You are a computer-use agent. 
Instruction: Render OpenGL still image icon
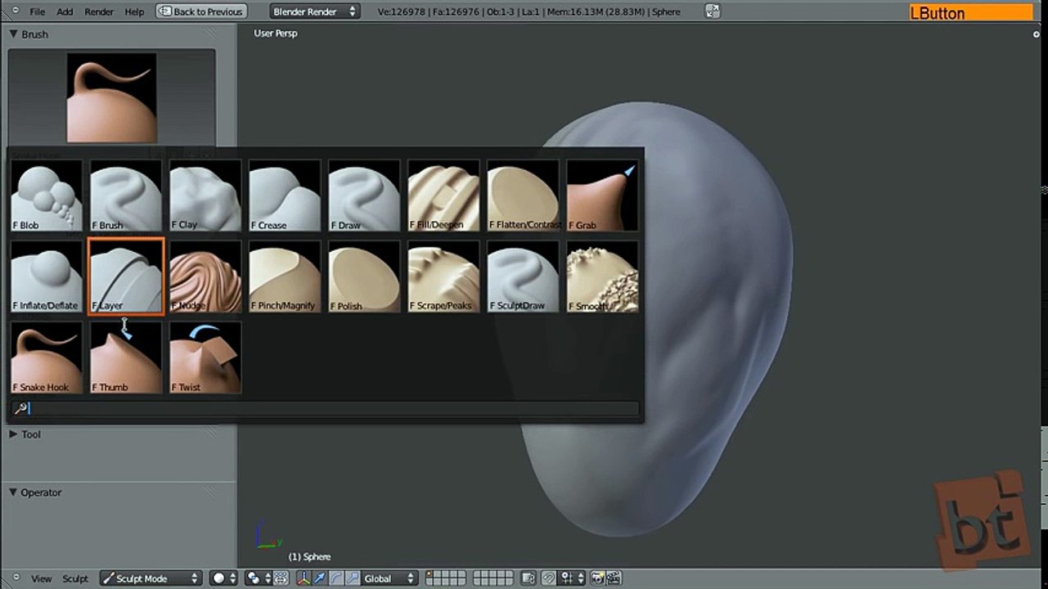click(598, 578)
